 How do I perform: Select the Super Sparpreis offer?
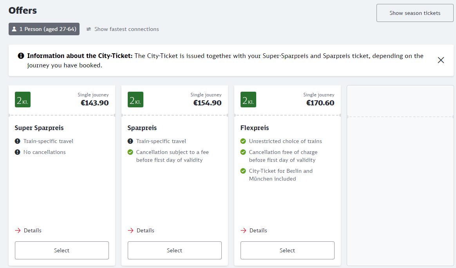pos(62,250)
